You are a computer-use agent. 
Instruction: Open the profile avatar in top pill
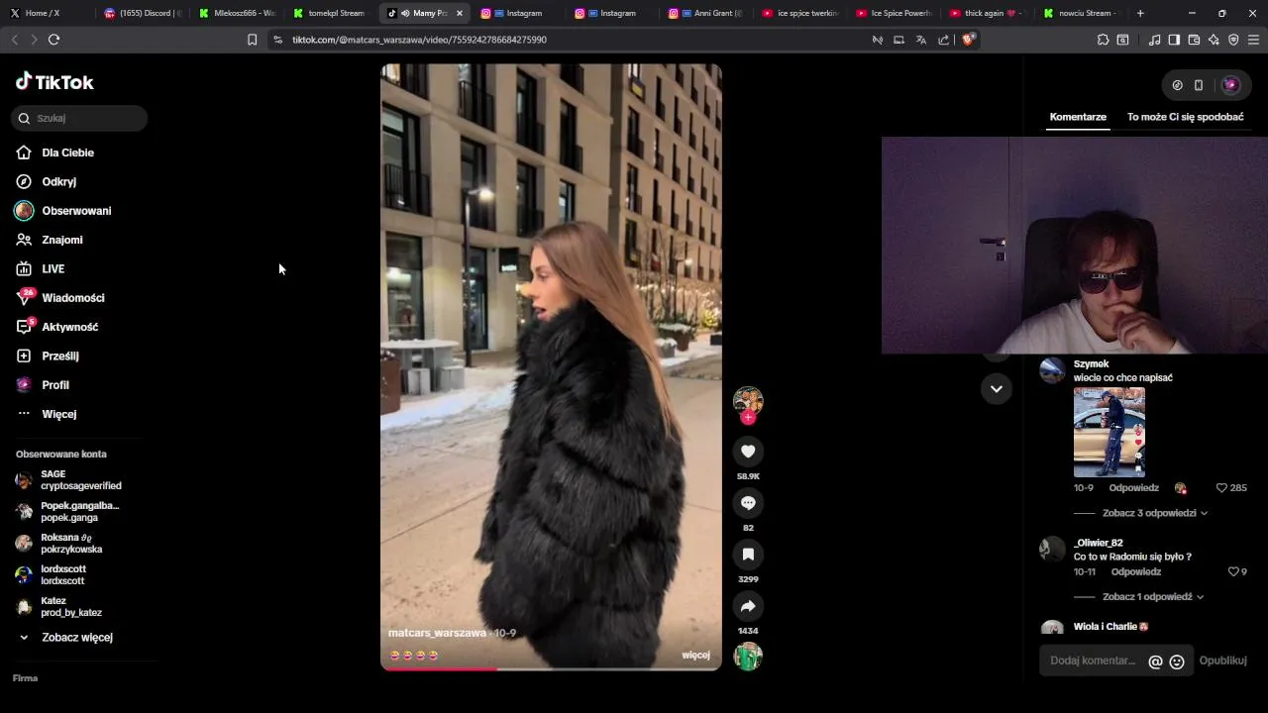(x=1230, y=85)
